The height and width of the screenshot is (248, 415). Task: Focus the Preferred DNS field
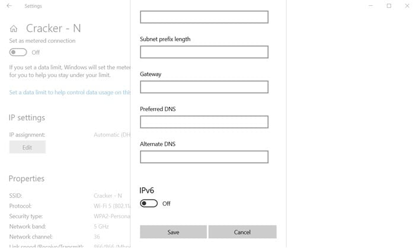(204, 122)
